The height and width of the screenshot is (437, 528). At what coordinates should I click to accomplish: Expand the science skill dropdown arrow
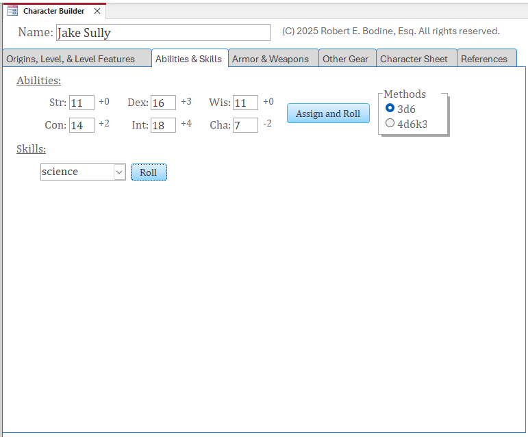click(x=119, y=172)
